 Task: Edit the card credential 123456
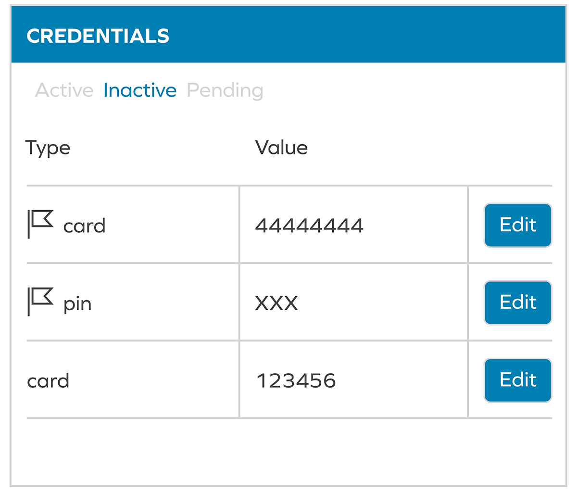click(517, 380)
